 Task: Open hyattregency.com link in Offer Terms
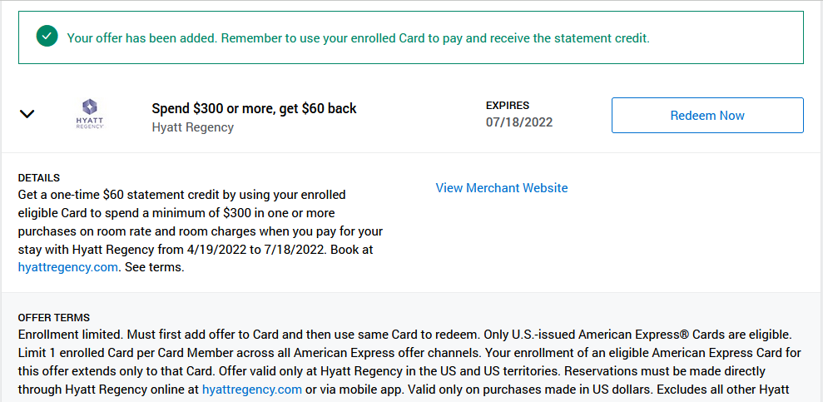coord(252,390)
